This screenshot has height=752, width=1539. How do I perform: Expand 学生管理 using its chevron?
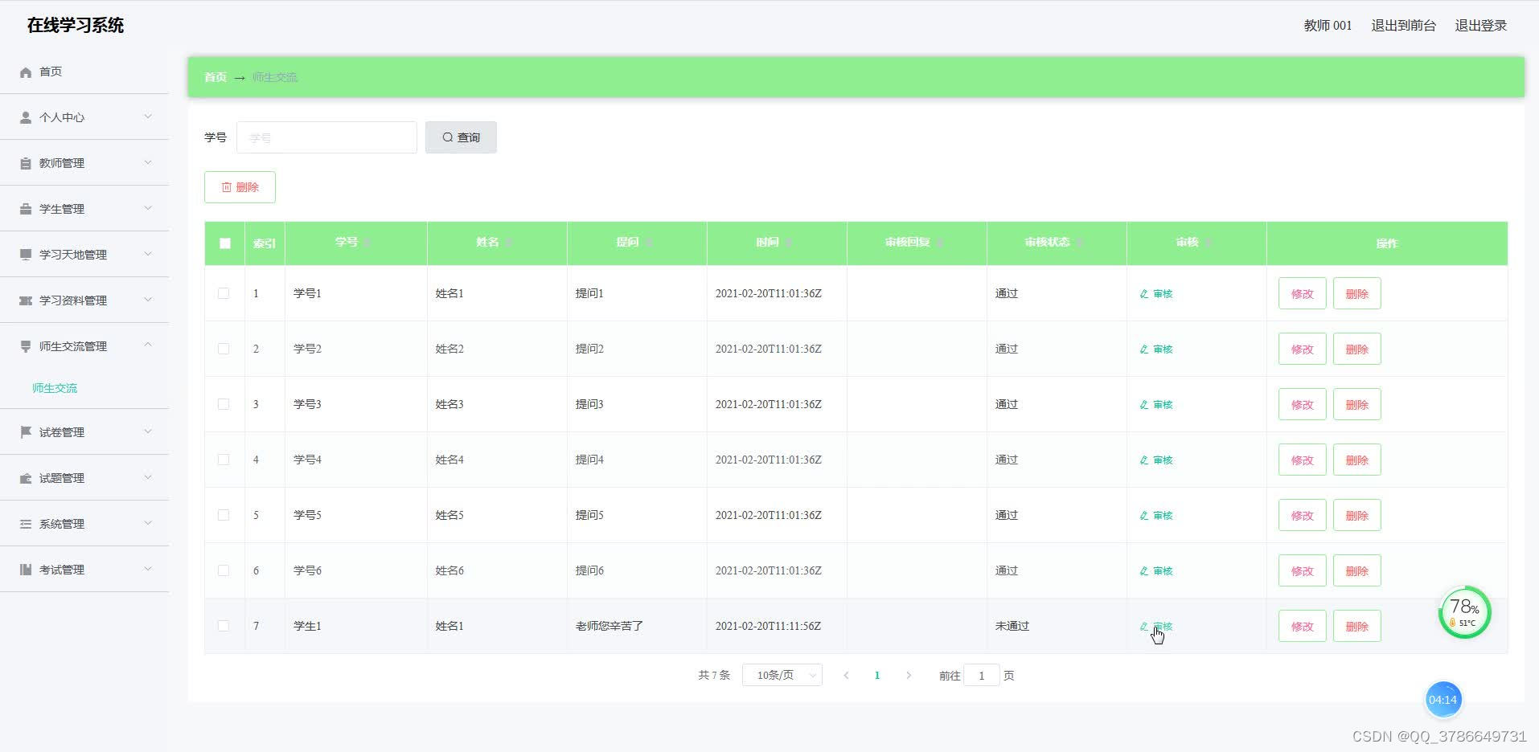tap(148, 208)
